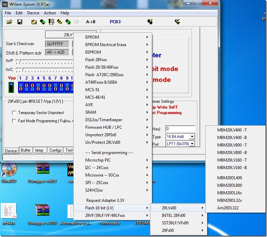This screenshot has width=267, height=237.
Task: Expand the INTEL 28Fx00 submenu
Action: [x=179, y=215]
